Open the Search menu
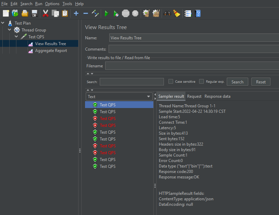279x215 pixels. (26, 4)
